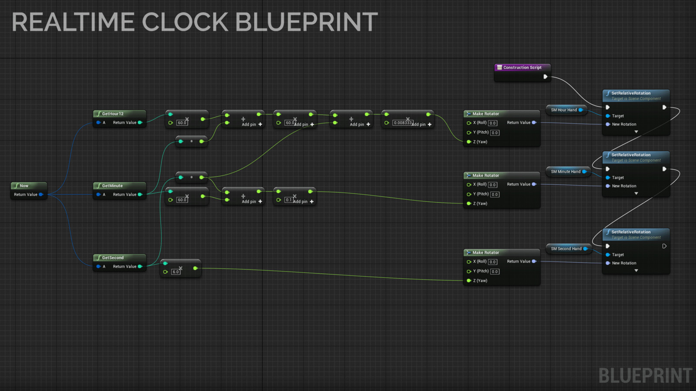The height and width of the screenshot is (391, 696).
Task: Click the ƒ icon on GetHour12 node
Action: coord(99,113)
